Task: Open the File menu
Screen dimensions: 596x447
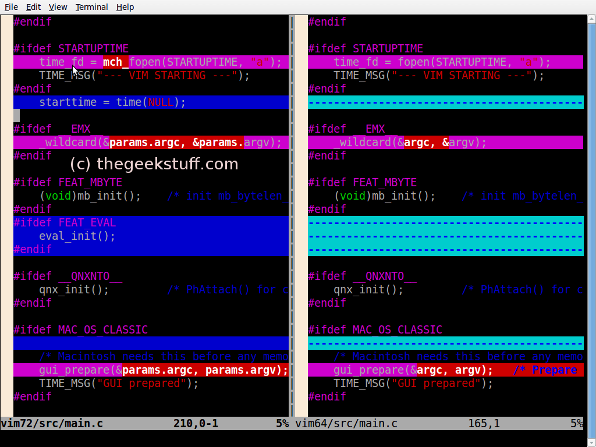Action: point(10,6)
